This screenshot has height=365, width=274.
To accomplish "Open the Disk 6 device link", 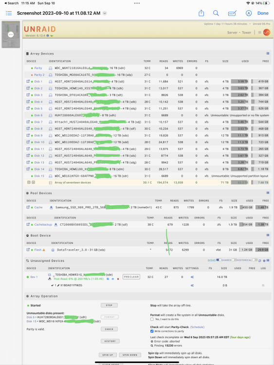I will (38, 115).
